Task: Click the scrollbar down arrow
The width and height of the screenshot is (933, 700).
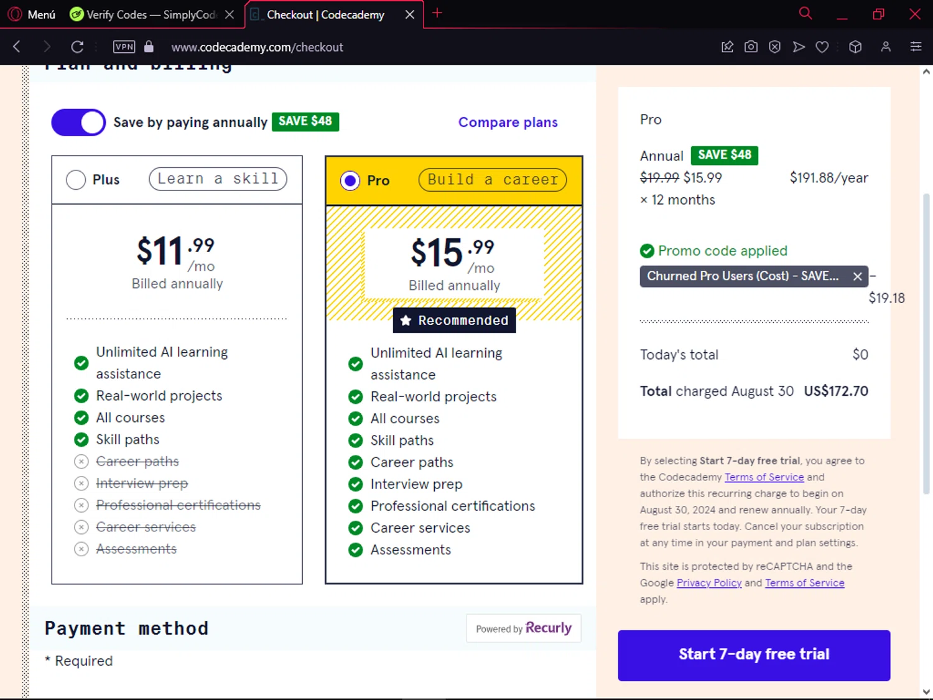Action: 926,691
